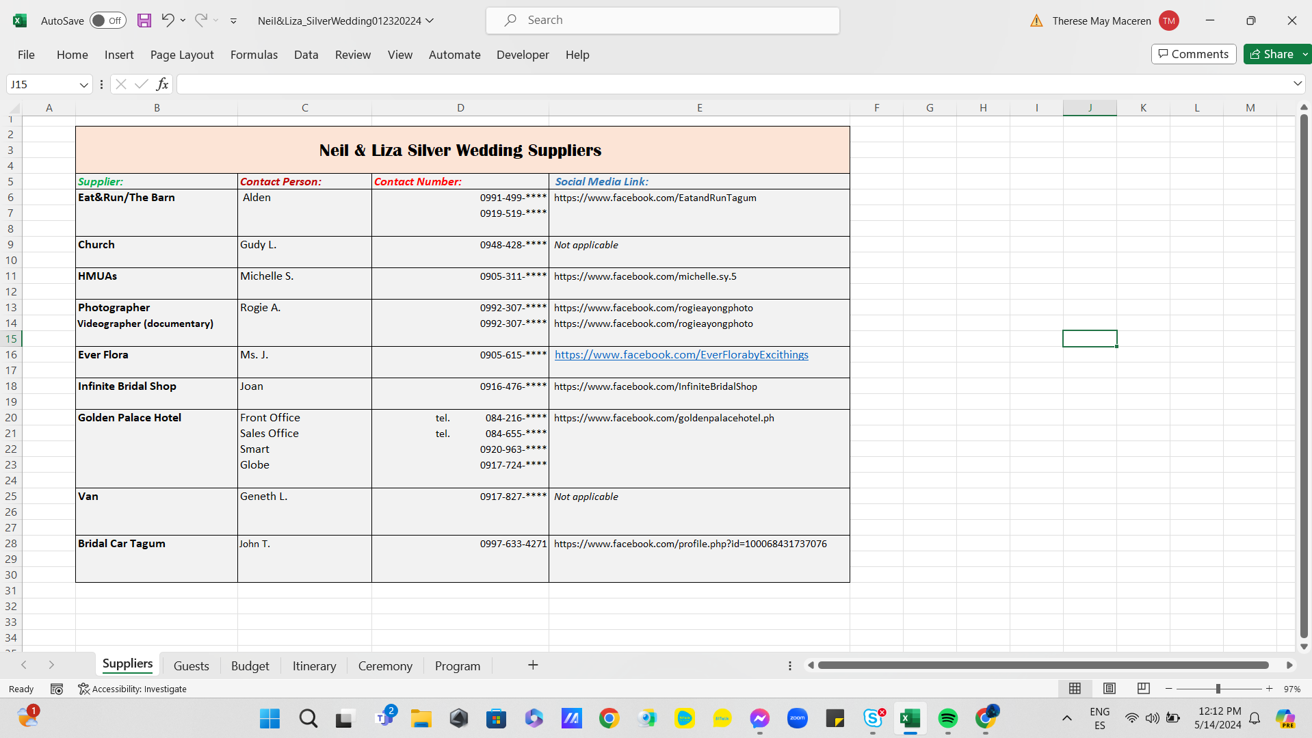This screenshot has height=738, width=1312.
Task: Adjust the zoom slider handle
Action: (1218, 689)
